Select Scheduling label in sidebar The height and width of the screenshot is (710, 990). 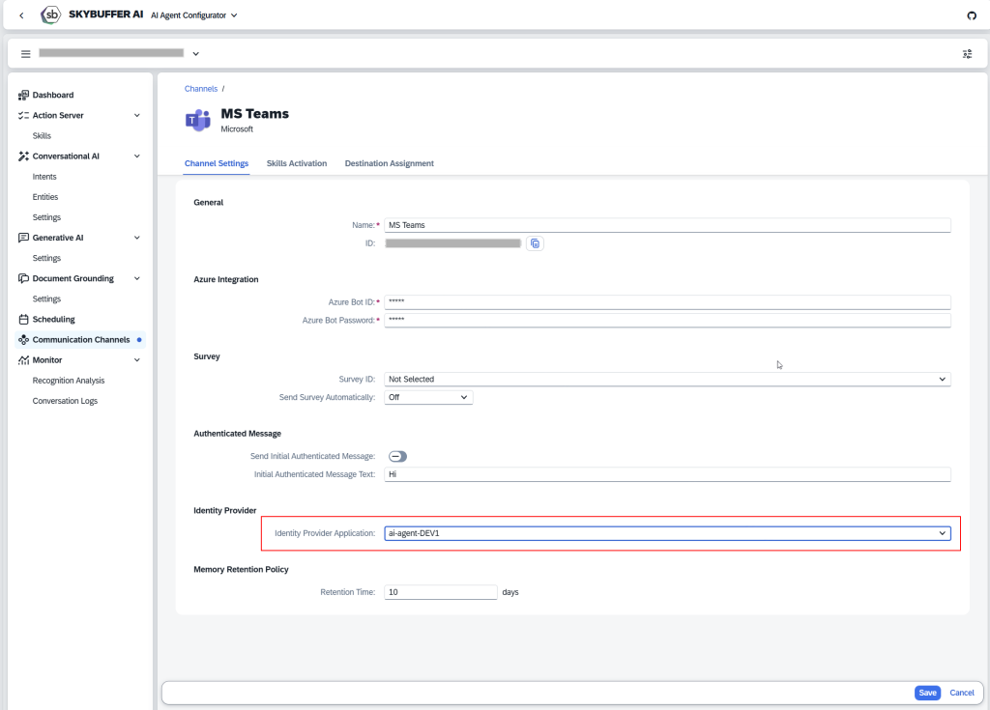54,320
